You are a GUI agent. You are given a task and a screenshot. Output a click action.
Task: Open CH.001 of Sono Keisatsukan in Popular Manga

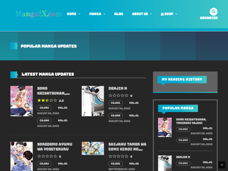click(183, 129)
